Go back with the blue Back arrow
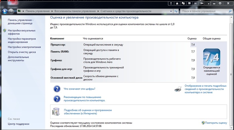Viewport: 234px width, 130px height. (5, 11)
